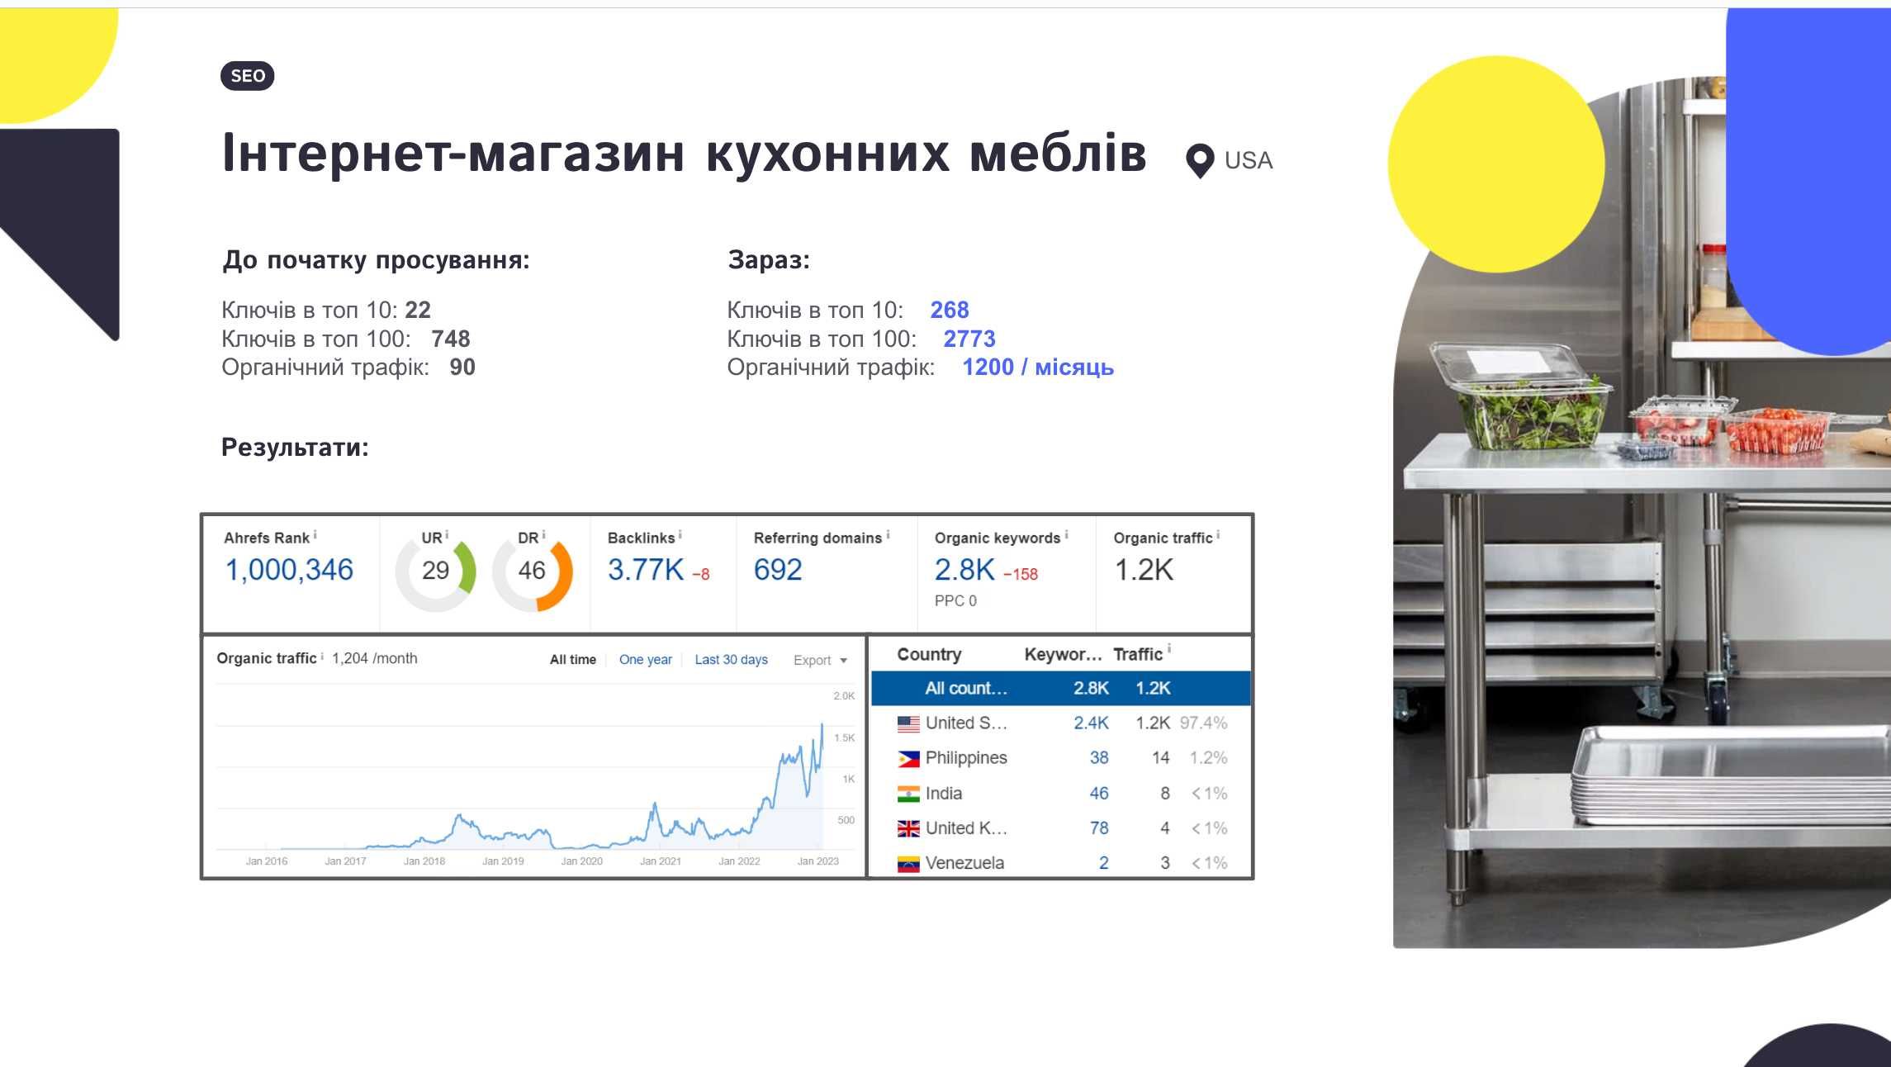The height and width of the screenshot is (1067, 1891).
Task: Click the info icon next to Ahrefs Rank
Action: (x=315, y=535)
